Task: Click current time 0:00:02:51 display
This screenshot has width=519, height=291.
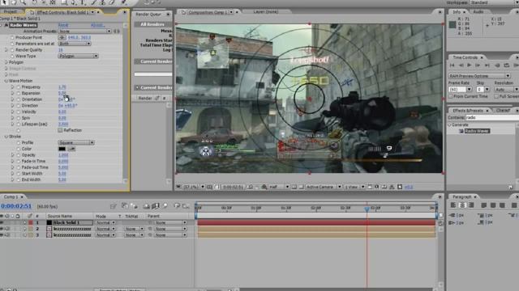Action: pyautogui.click(x=16, y=206)
